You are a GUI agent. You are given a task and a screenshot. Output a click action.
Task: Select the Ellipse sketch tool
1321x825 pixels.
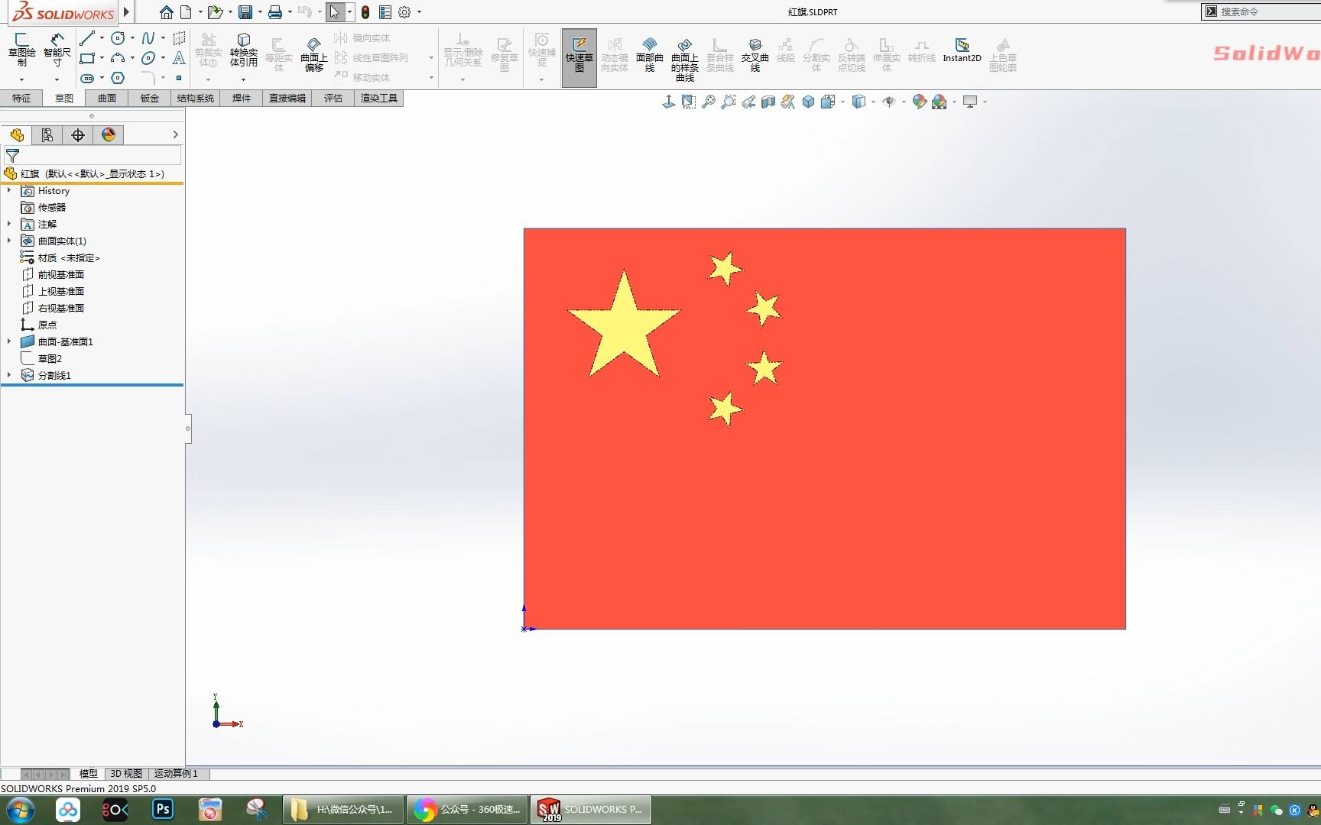(148, 58)
